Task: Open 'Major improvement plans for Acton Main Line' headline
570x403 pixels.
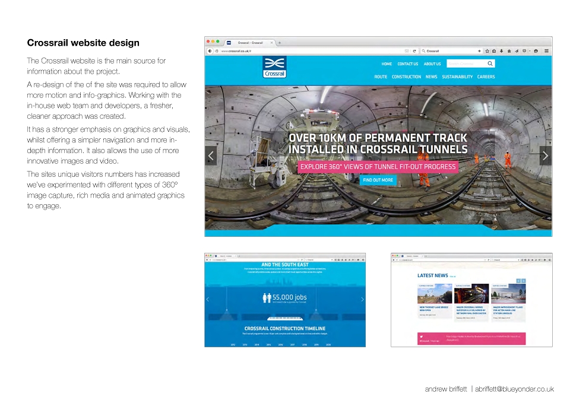Action: [508, 310]
